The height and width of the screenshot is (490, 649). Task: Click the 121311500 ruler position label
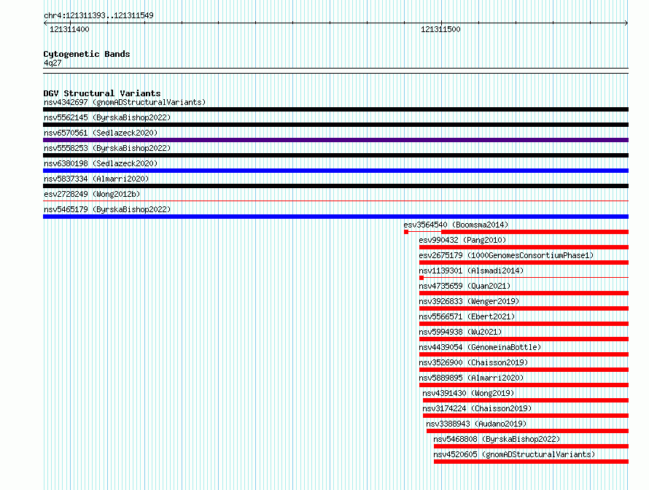point(440,29)
